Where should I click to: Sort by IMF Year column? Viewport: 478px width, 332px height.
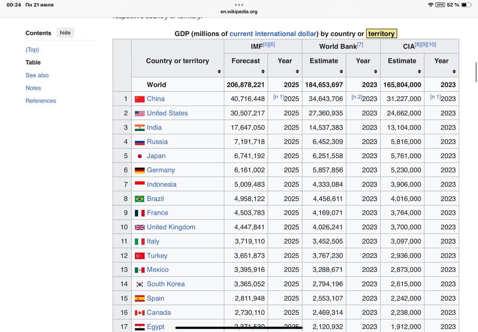coord(297,72)
